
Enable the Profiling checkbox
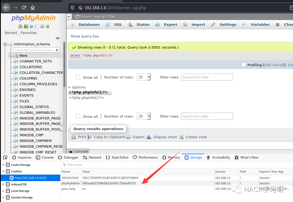244,65
